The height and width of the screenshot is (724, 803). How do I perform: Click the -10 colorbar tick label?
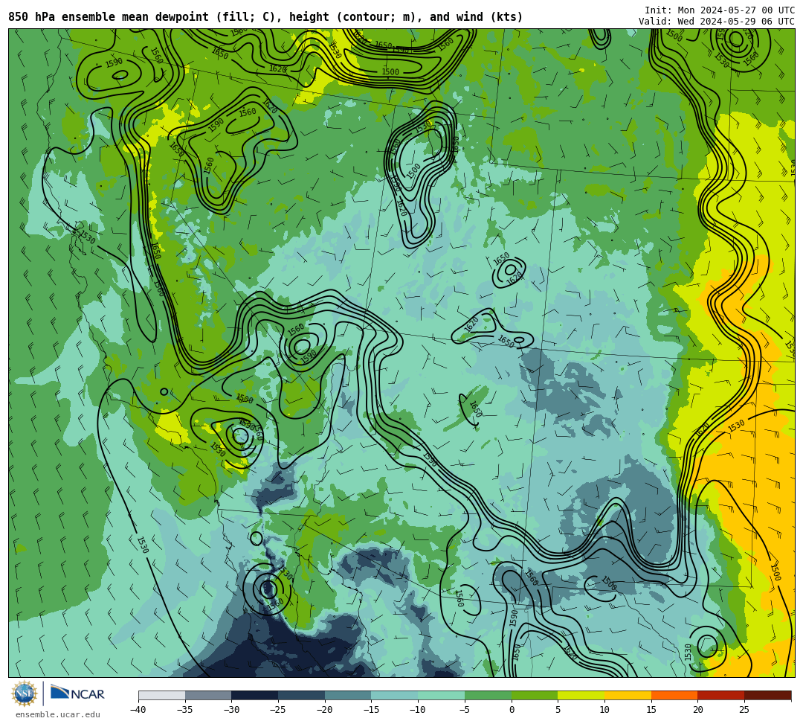[x=418, y=710]
